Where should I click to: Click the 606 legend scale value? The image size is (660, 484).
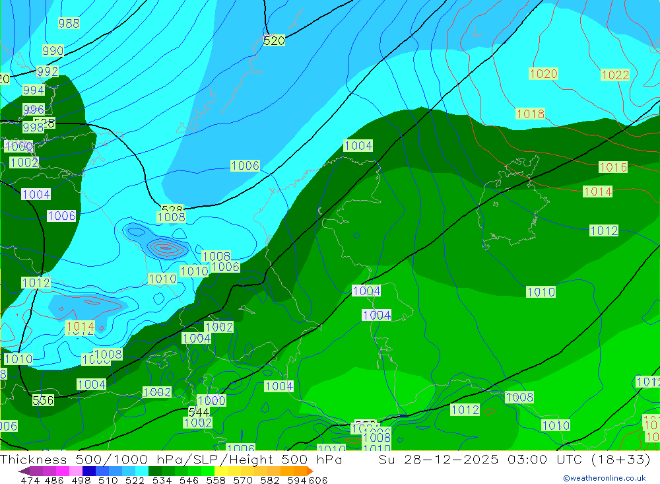[318, 480]
